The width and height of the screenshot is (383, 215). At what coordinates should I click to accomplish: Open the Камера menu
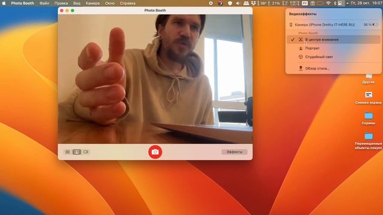[x=93, y=3]
